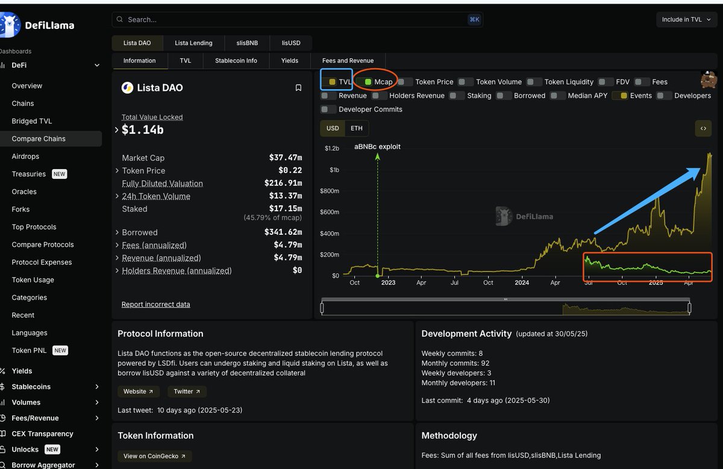Enable the Token Price chart series
The height and width of the screenshot is (469, 723).
[x=405, y=82]
